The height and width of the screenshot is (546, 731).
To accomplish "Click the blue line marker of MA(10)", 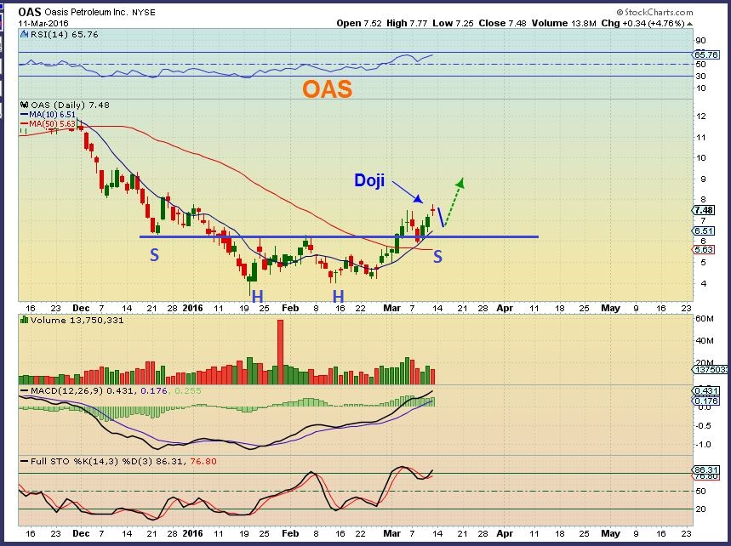I will pos(24,115).
